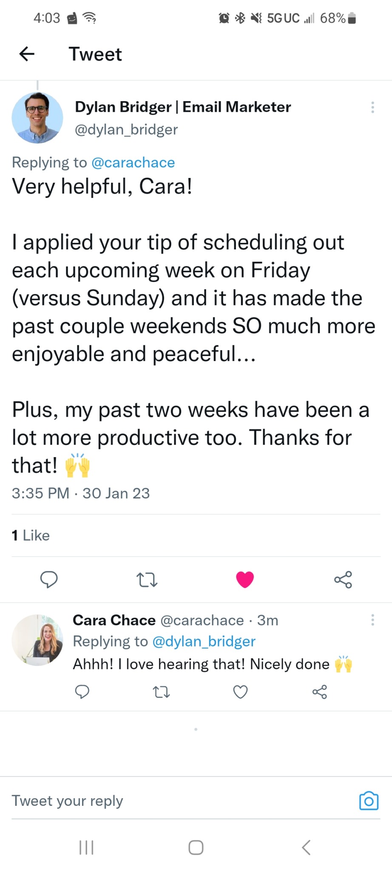Viewport: 392px width, 870px height.
Task: Open Dylan Bridger's profile picture
Action: click(x=37, y=118)
